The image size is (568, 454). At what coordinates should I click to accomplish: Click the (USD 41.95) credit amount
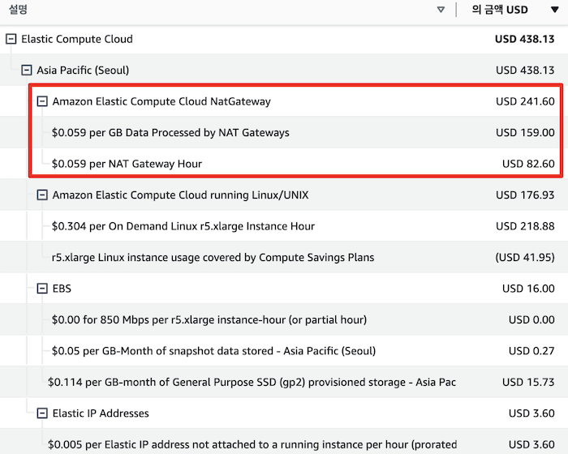pyautogui.click(x=525, y=258)
